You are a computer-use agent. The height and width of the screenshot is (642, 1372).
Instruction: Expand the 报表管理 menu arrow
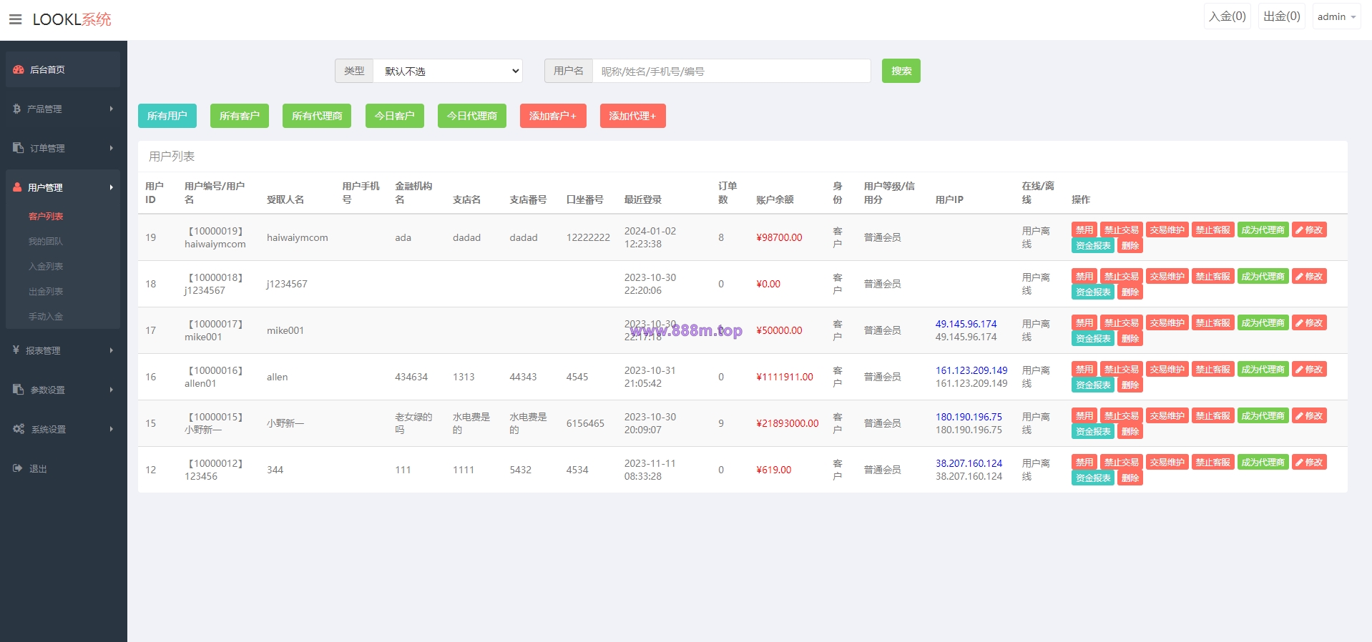111,350
